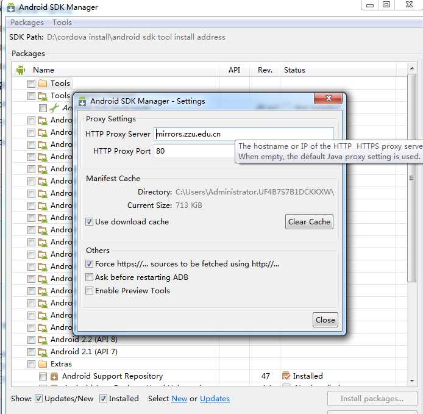
Task: Open the Tools menu
Action: coord(62,23)
